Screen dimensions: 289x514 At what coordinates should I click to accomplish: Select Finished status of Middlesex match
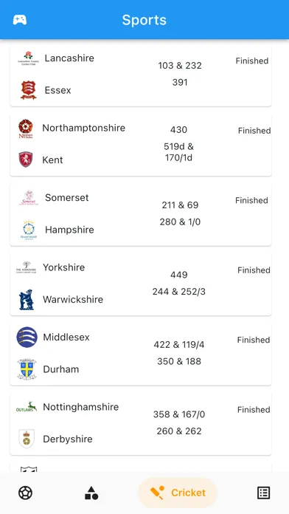(x=254, y=340)
